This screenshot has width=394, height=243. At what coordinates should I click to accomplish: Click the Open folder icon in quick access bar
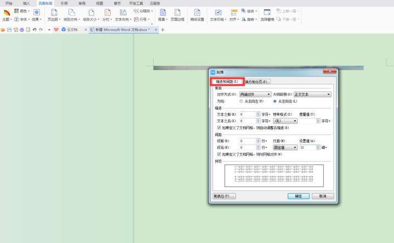point(3,30)
